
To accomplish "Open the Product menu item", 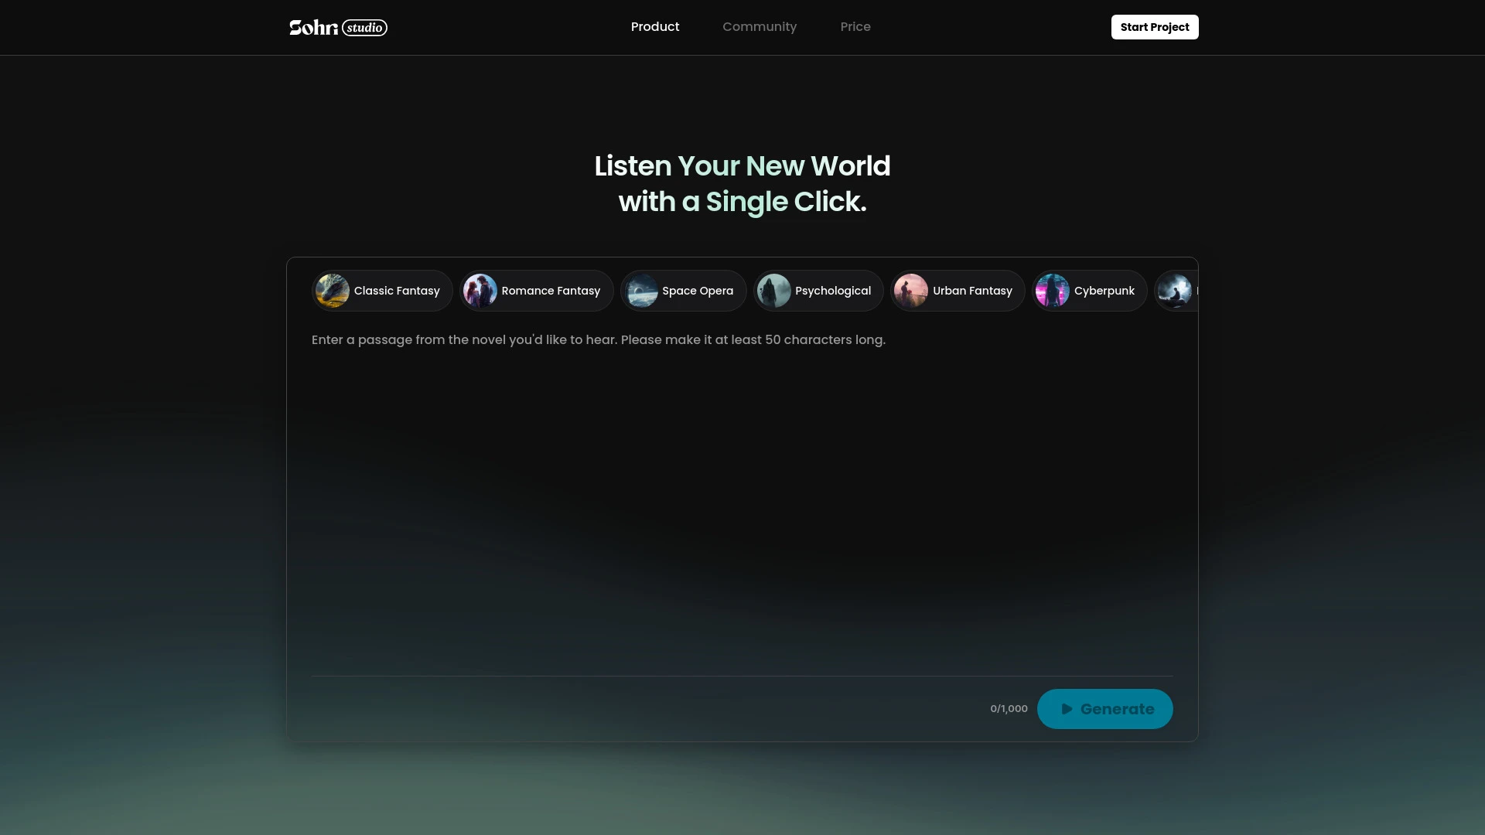I will [x=655, y=27].
